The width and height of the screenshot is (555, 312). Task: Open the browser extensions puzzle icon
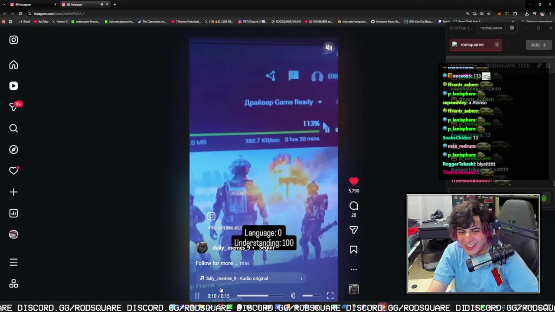515,13
